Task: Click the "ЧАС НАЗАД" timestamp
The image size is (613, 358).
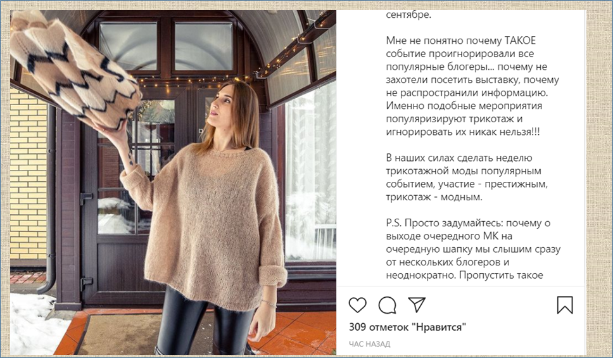Action: point(369,344)
